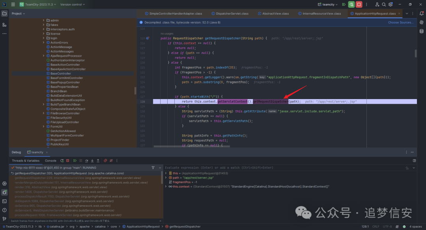Click the Step Into arrow icon

92,160
